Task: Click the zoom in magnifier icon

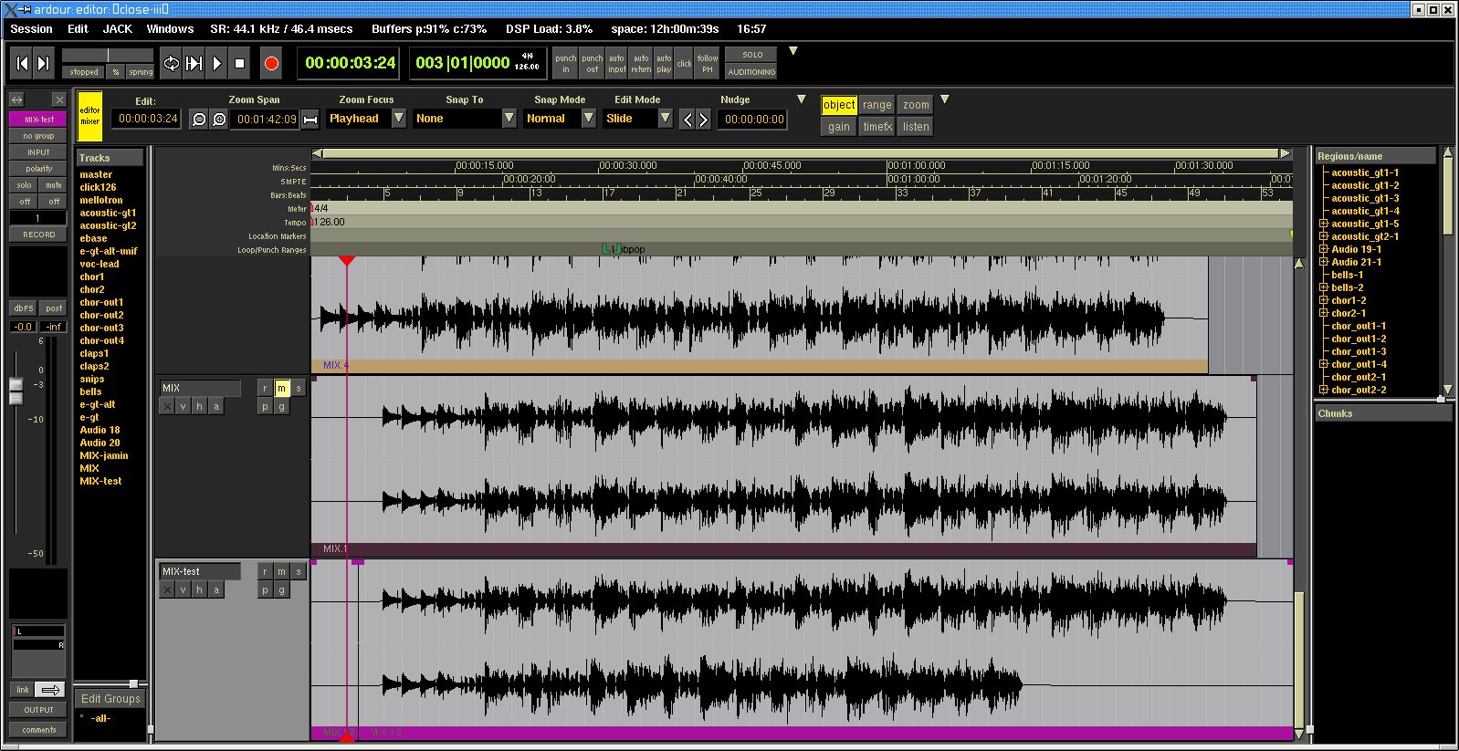Action: click(x=219, y=120)
